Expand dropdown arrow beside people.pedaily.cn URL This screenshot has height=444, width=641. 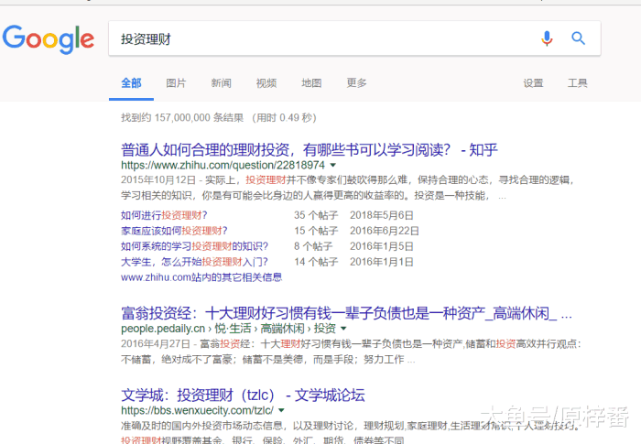[343, 328]
